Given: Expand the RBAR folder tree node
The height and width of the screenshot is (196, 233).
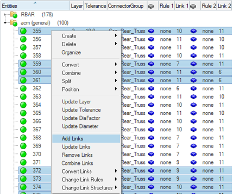Looking at the screenshot, I should pyautogui.click(x=5, y=15).
